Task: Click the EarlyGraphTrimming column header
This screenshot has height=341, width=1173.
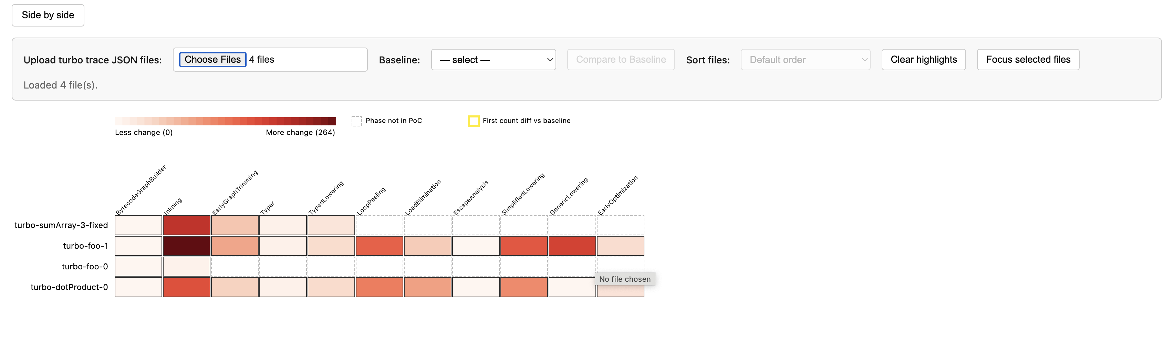Action: pos(235,192)
